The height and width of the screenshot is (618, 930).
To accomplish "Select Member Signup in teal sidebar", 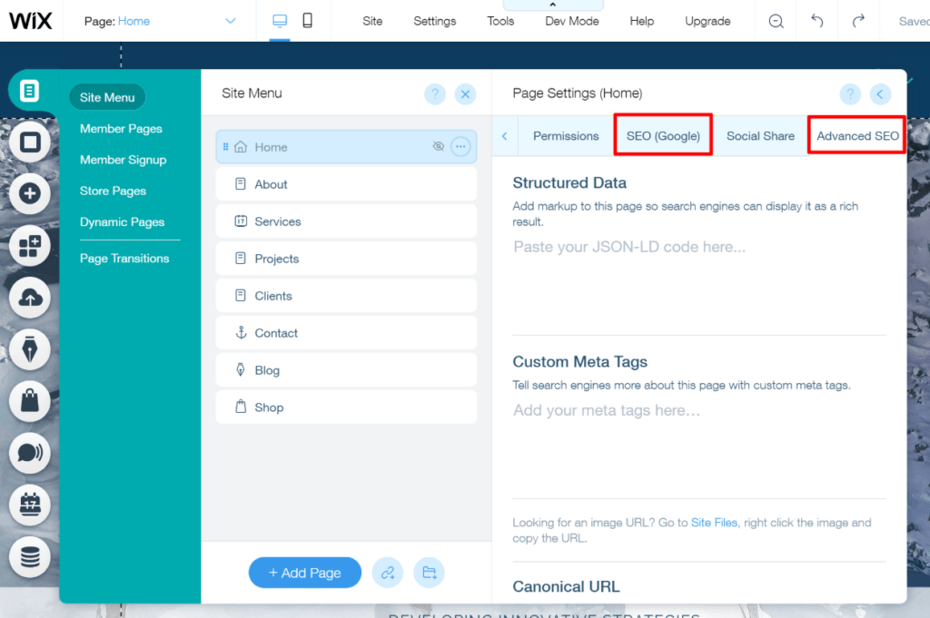I will (x=124, y=160).
